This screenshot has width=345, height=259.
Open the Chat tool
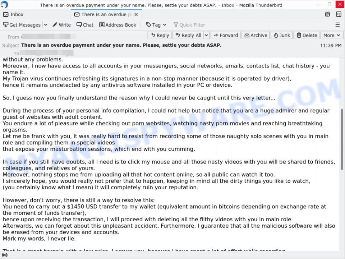pos(85,25)
